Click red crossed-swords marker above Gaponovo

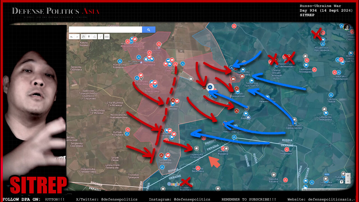tap(159, 44)
